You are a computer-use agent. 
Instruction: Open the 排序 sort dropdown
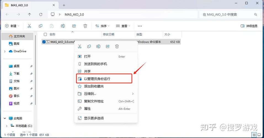[x=102, y=26]
